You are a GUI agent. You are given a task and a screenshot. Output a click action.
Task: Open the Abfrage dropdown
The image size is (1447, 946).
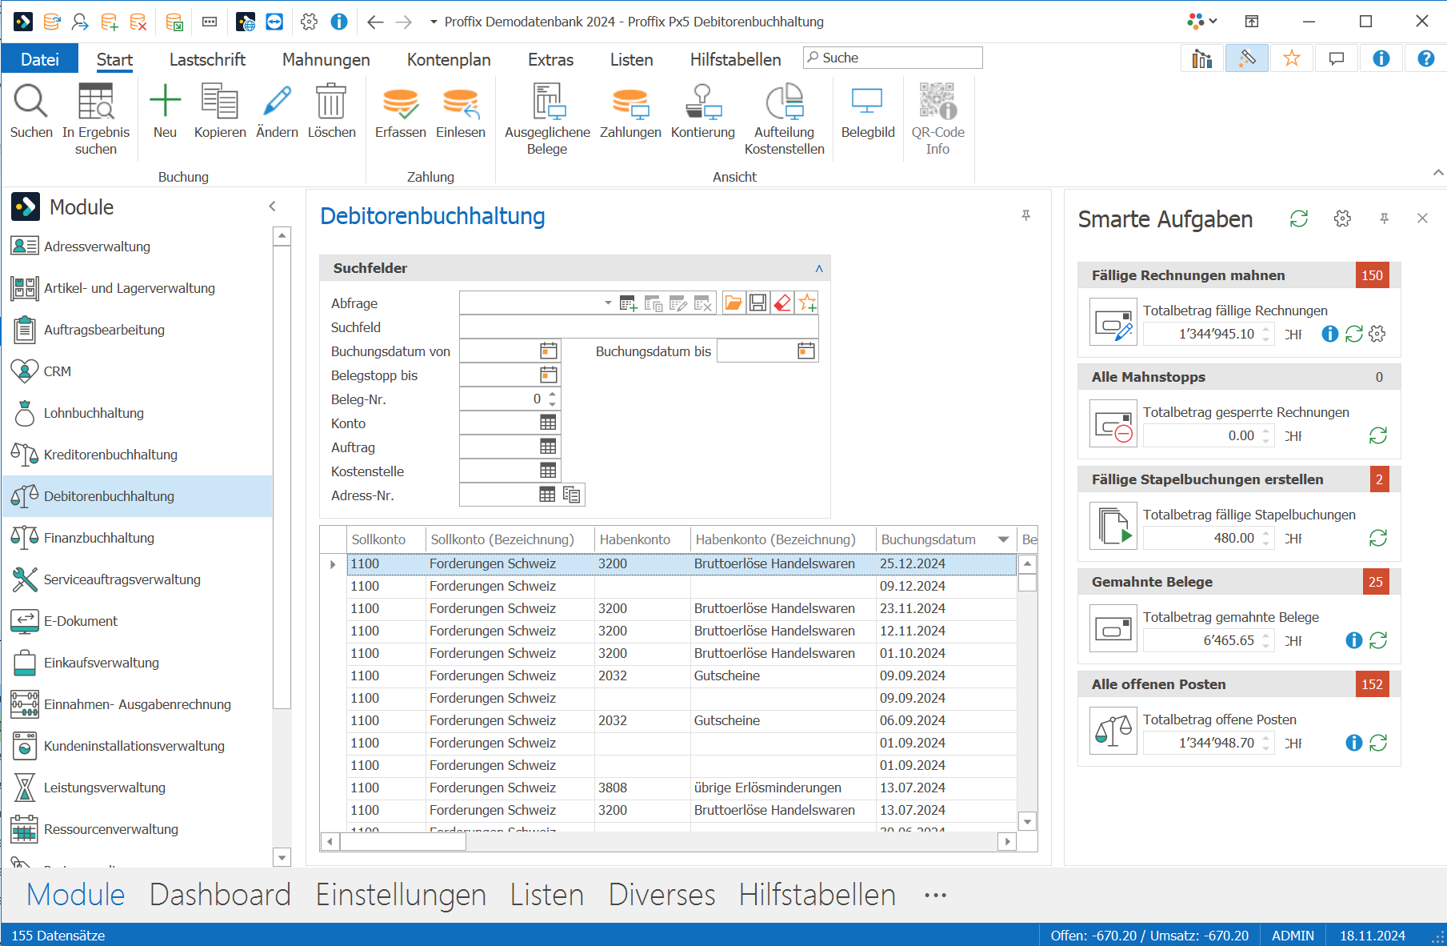(x=608, y=303)
